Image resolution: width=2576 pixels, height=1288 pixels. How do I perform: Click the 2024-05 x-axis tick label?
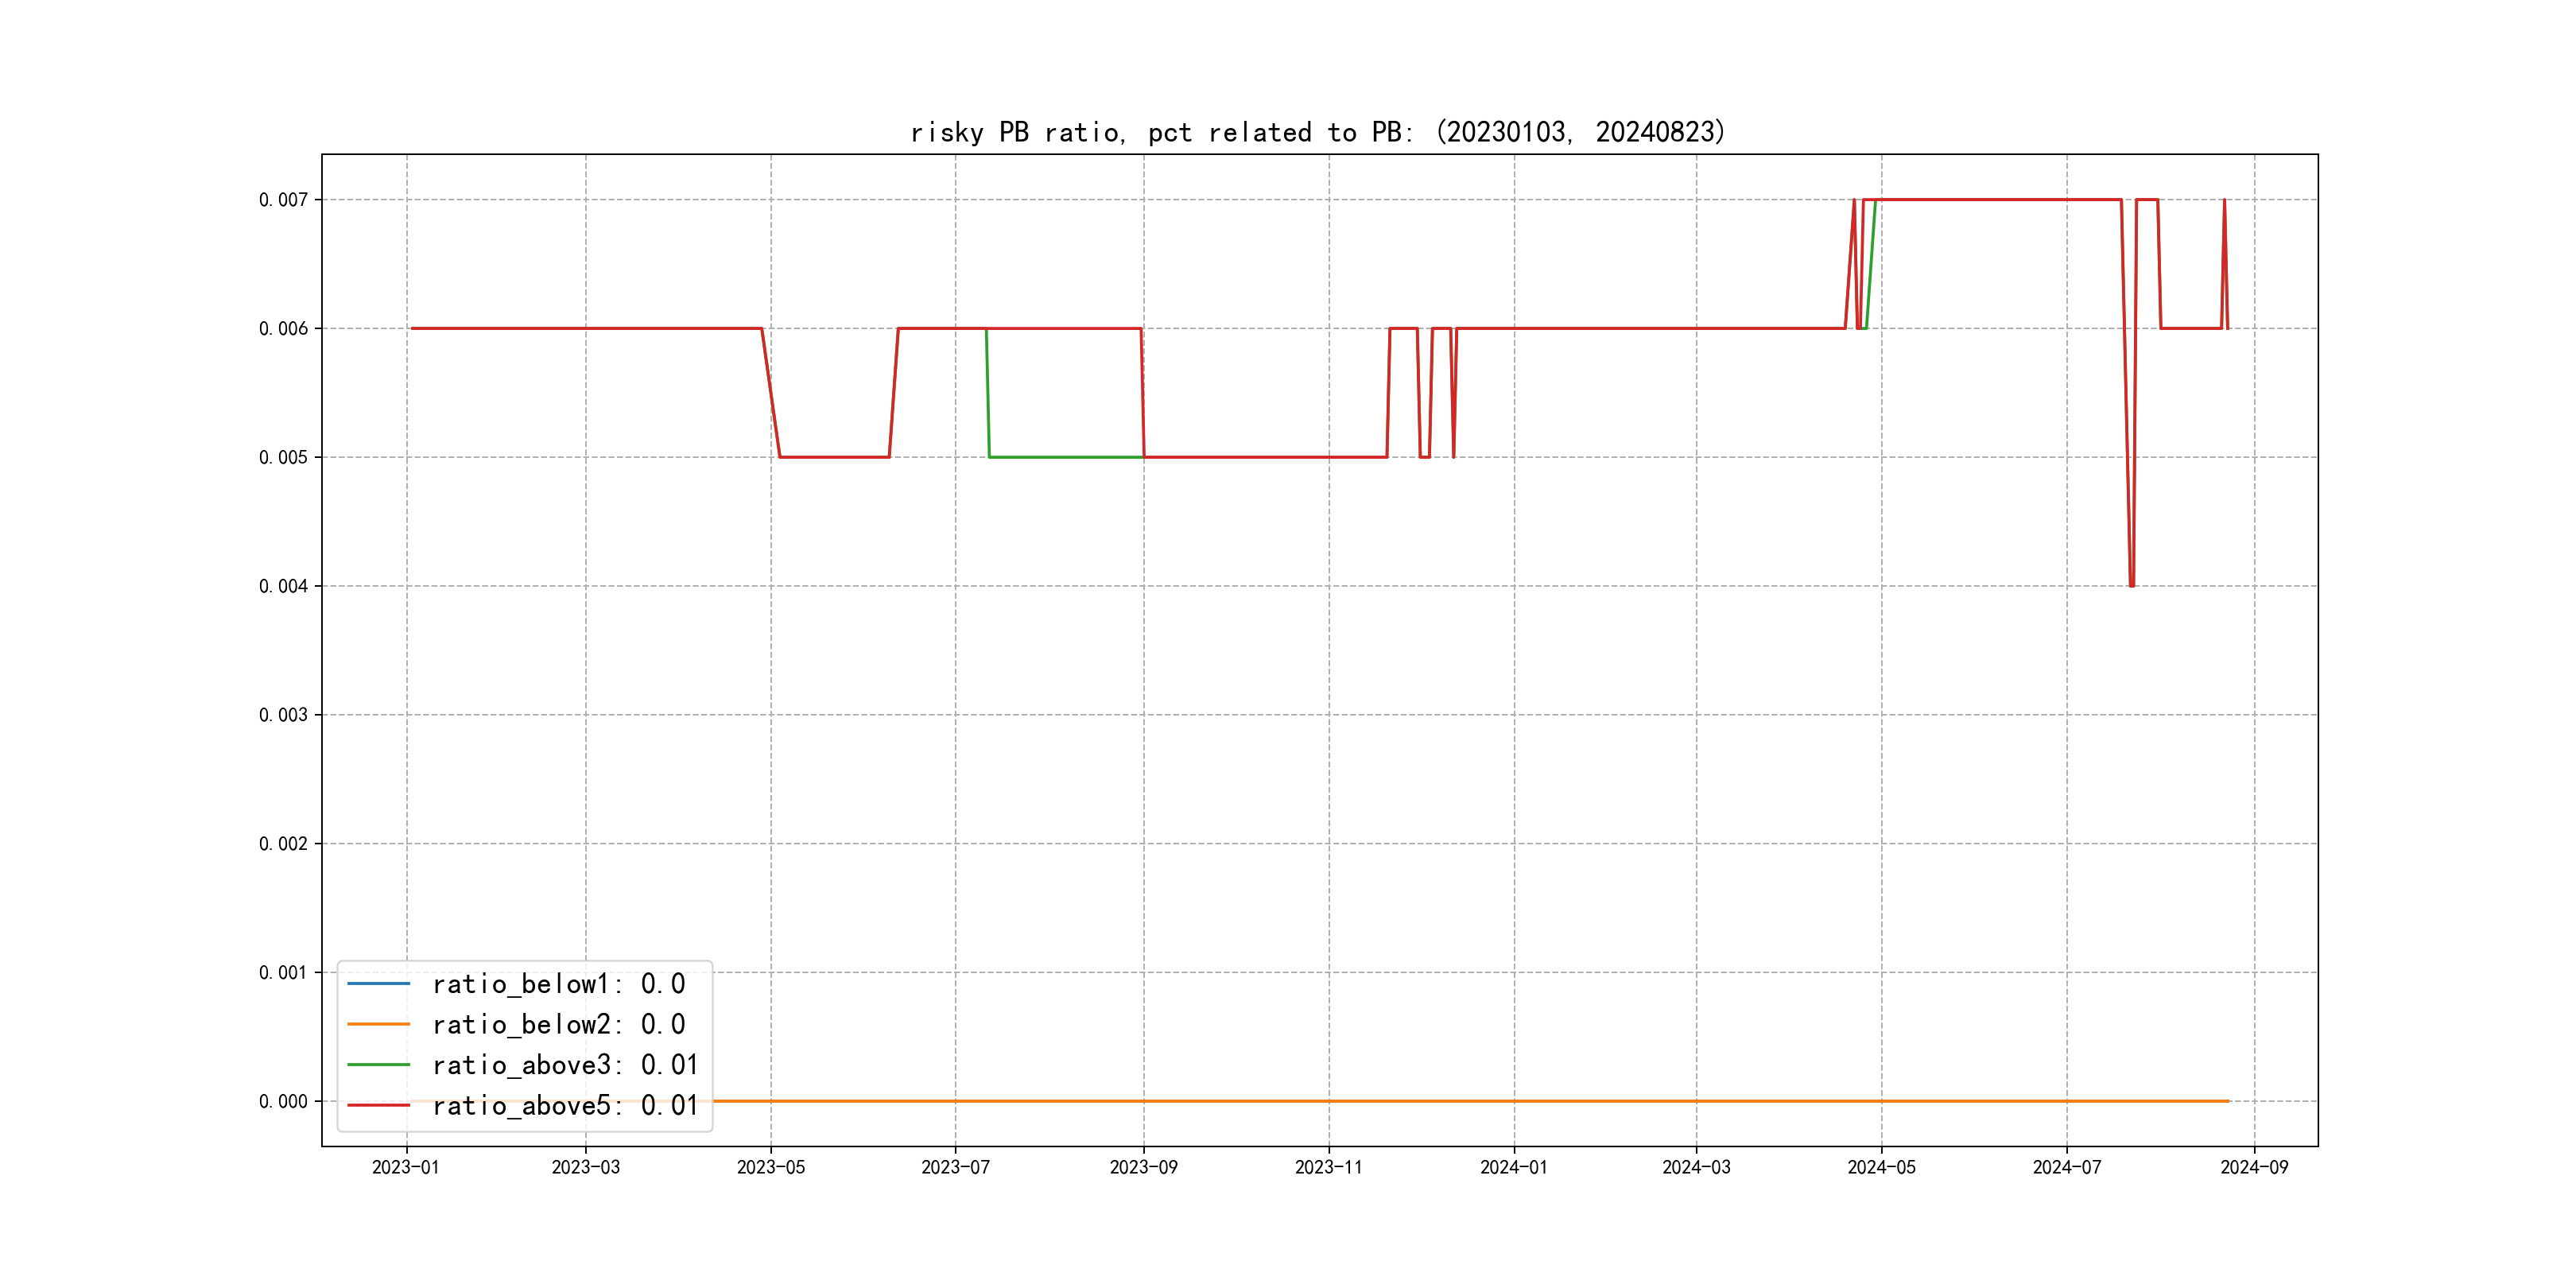pyautogui.click(x=1881, y=1167)
